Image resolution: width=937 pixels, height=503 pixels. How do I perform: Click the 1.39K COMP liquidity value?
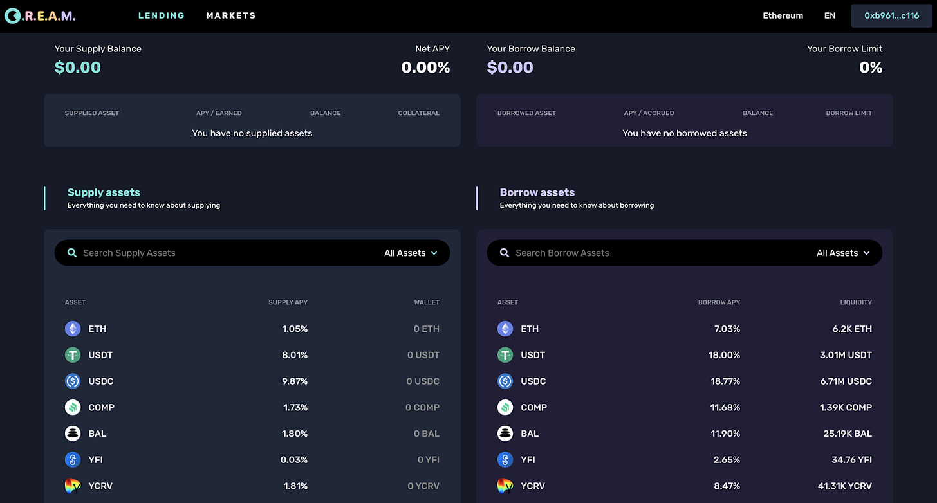coord(846,407)
